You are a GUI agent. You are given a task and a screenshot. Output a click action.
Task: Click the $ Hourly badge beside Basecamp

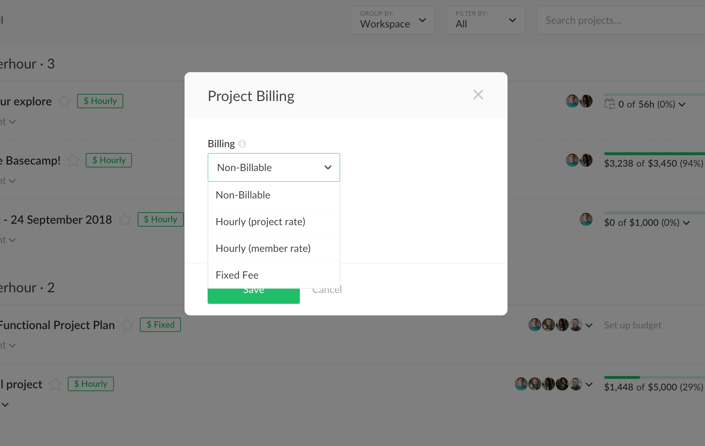coord(109,160)
